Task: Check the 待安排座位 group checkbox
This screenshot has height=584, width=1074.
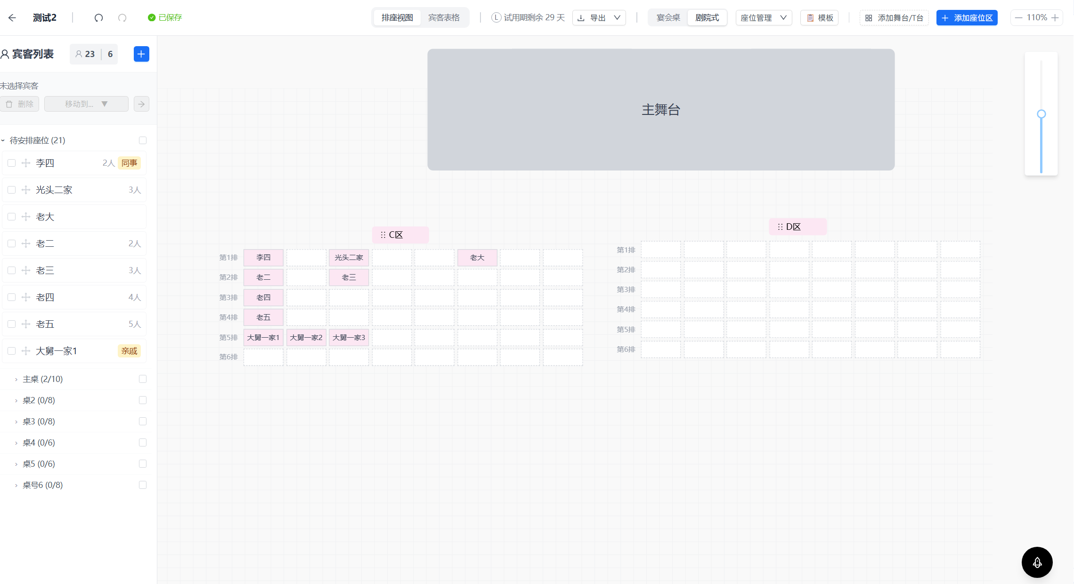Action: pyautogui.click(x=143, y=140)
